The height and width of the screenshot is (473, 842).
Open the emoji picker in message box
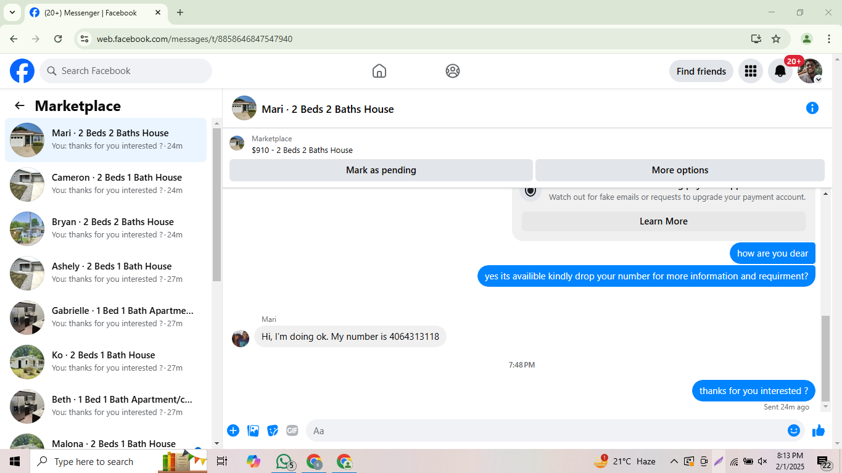794,430
